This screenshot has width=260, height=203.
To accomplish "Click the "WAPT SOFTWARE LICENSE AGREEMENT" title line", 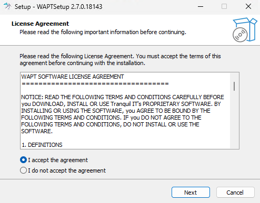I will tap(73, 77).
